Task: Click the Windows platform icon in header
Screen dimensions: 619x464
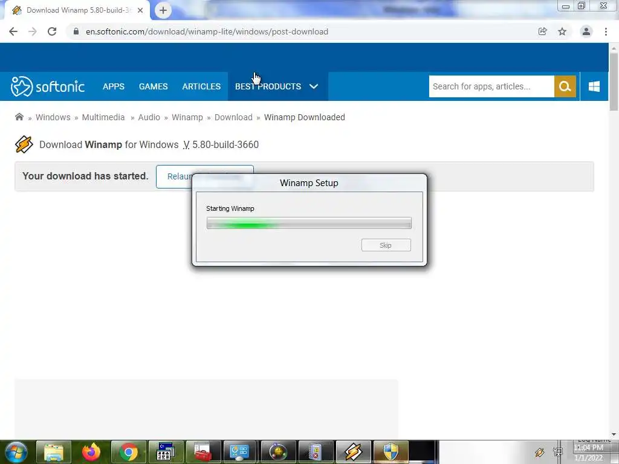Action: tap(594, 86)
